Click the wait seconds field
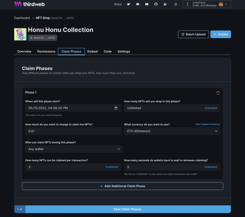The image size is (245, 217). pyautogui.click(x=172, y=167)
